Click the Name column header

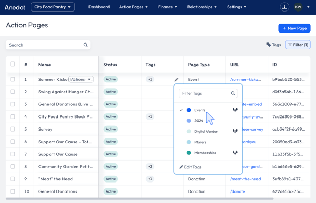pos(45,65)
